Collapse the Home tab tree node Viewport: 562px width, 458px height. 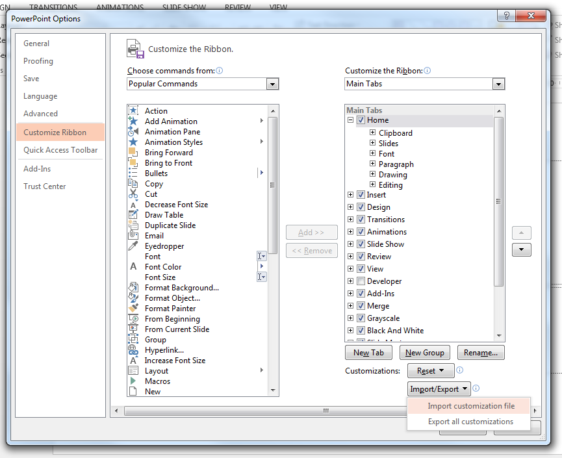[x=351, y=120]
